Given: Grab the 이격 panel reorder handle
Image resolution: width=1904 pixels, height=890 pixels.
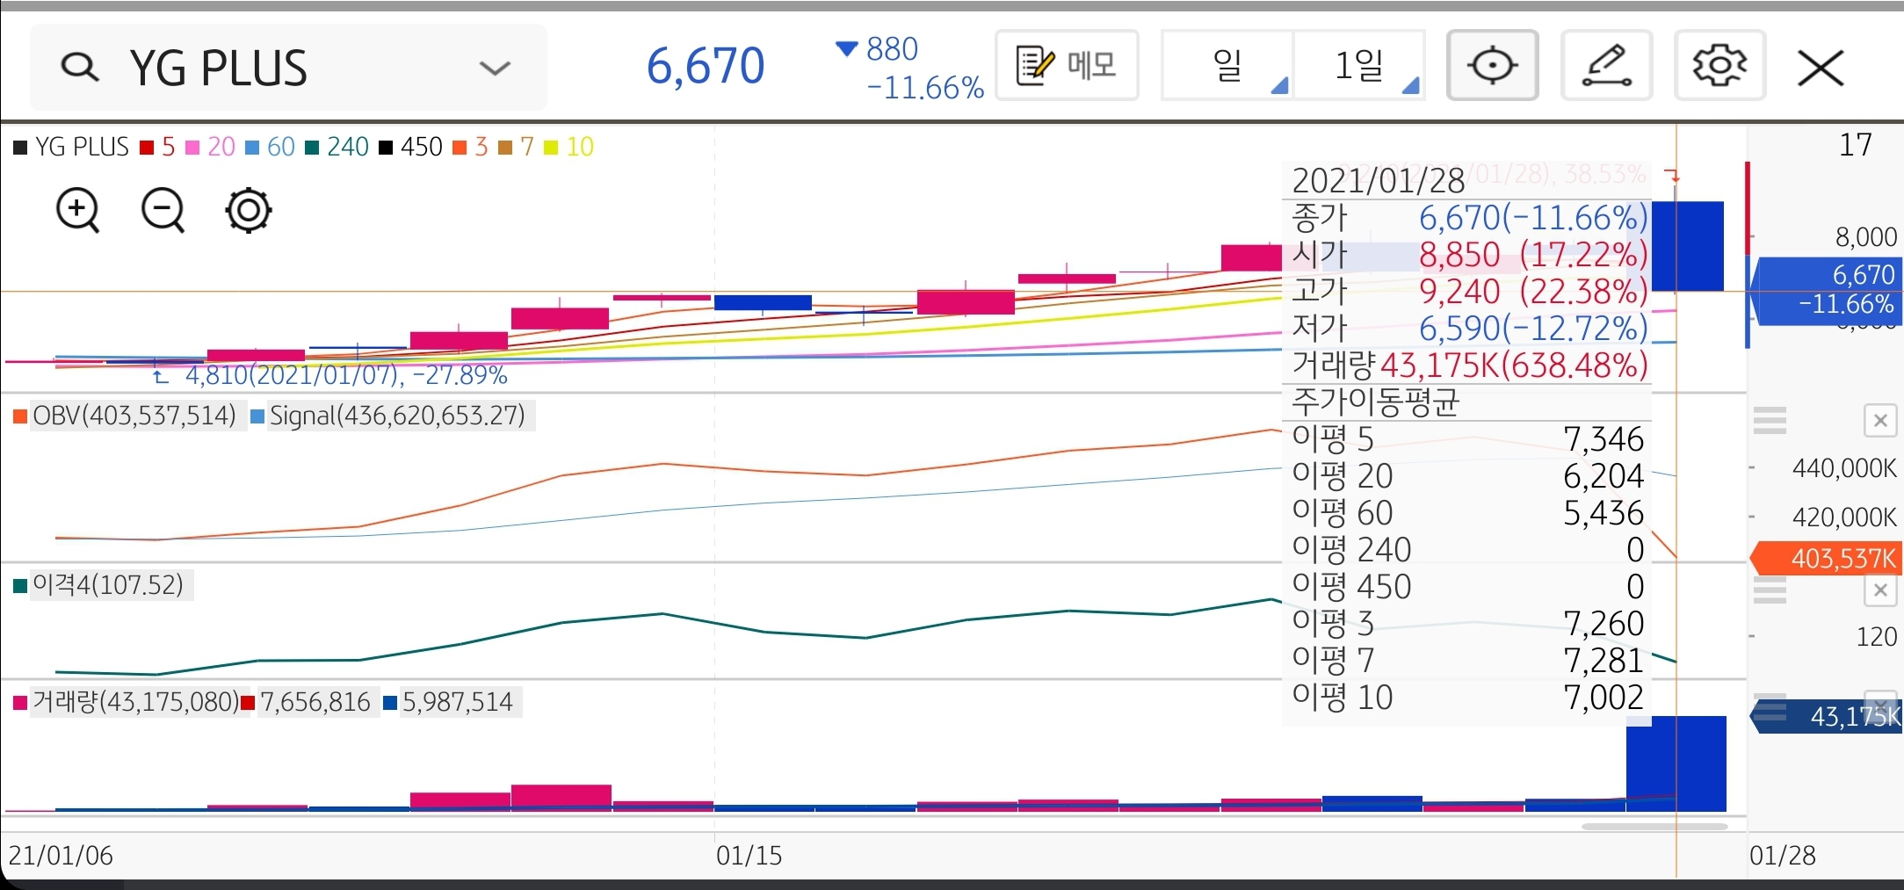Looking at the screenshot, I should tap(1770, 590).
